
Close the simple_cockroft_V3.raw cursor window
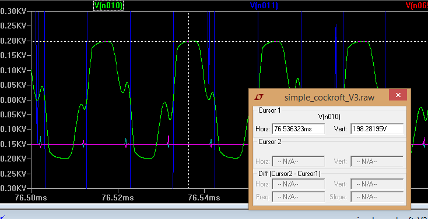coord(398,95)
